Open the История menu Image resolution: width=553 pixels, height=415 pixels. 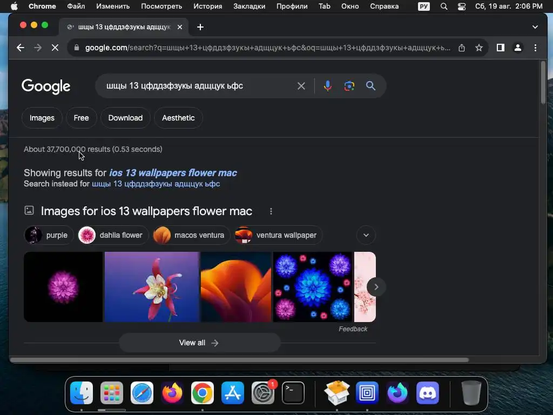point(208,6)
